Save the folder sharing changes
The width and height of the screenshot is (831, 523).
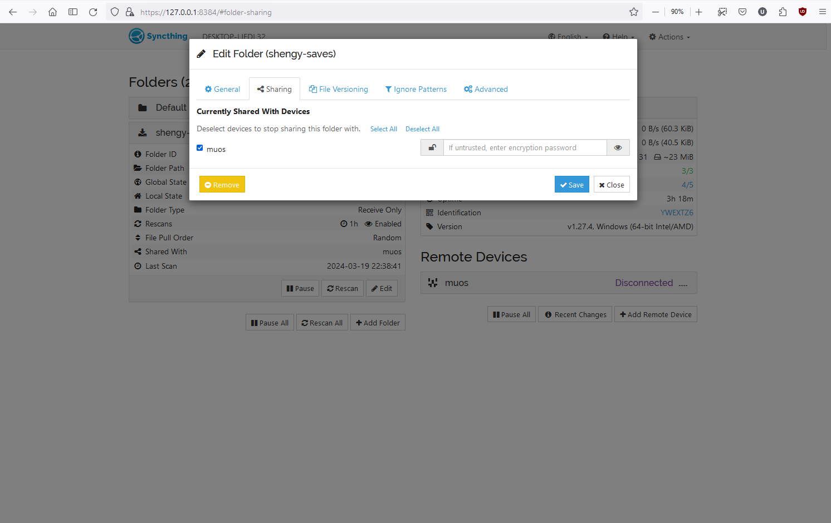(572, 185)
